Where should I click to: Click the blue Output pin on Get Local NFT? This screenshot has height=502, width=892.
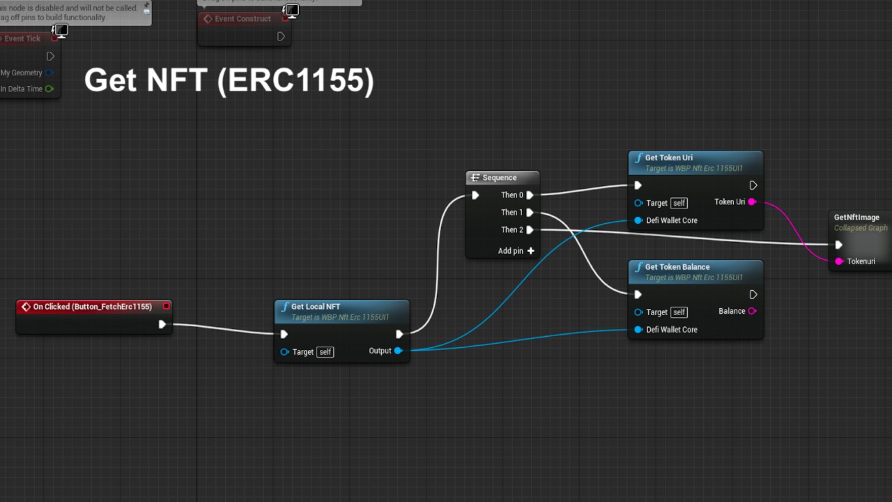[398, 351]
